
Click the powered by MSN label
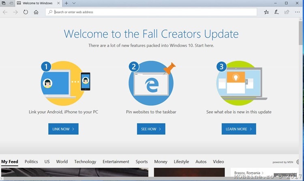pyautogui.click(x=283, y=162)
